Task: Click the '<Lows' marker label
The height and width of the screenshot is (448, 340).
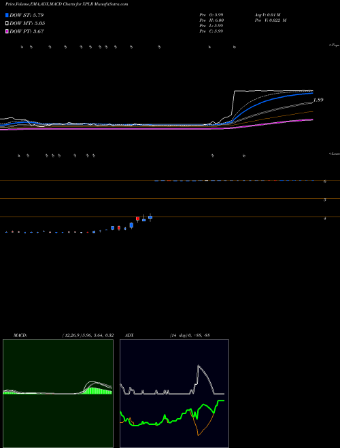Action: coord(335,153)
